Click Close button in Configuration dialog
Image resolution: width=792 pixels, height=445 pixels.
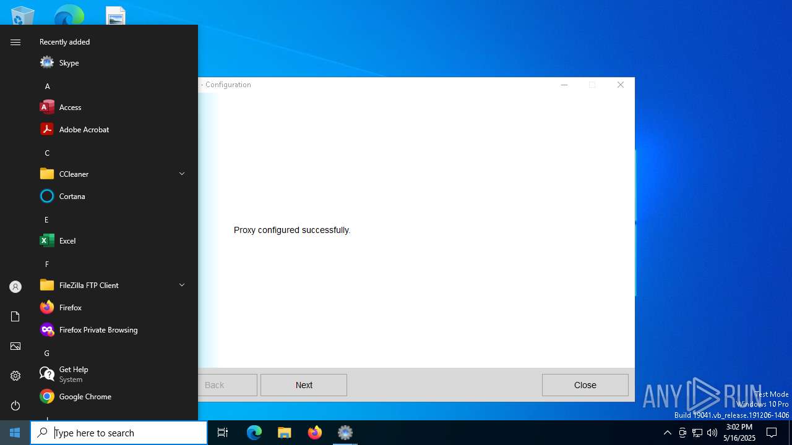(585, 385)
